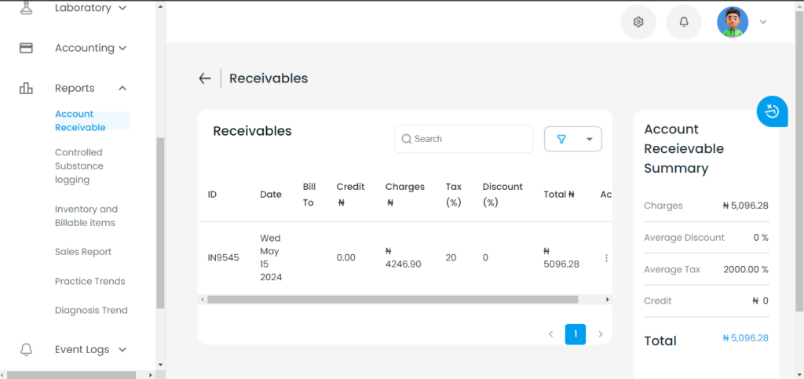Viewport: 804px width, 379px height.
Task: Open the filter dropdown
Action: coord(572,140)
